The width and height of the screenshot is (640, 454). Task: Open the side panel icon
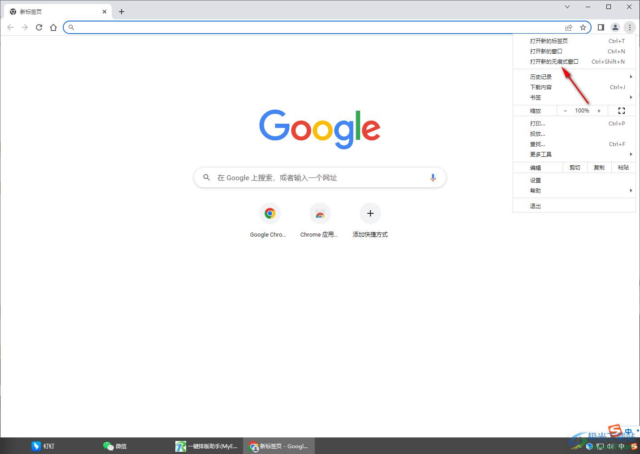point(601,27)
